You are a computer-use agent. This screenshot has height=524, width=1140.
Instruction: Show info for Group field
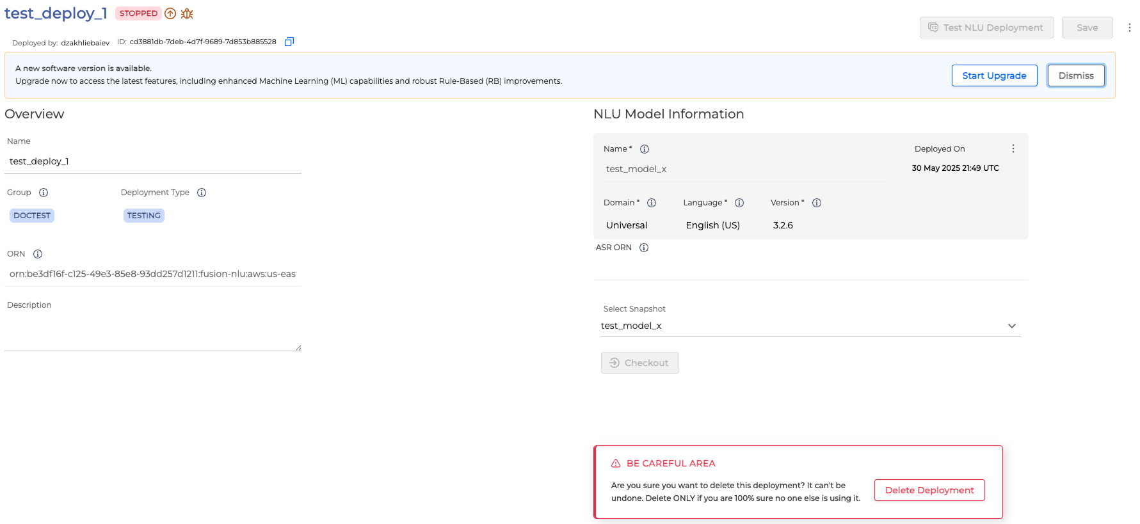[x=44, y=193]
